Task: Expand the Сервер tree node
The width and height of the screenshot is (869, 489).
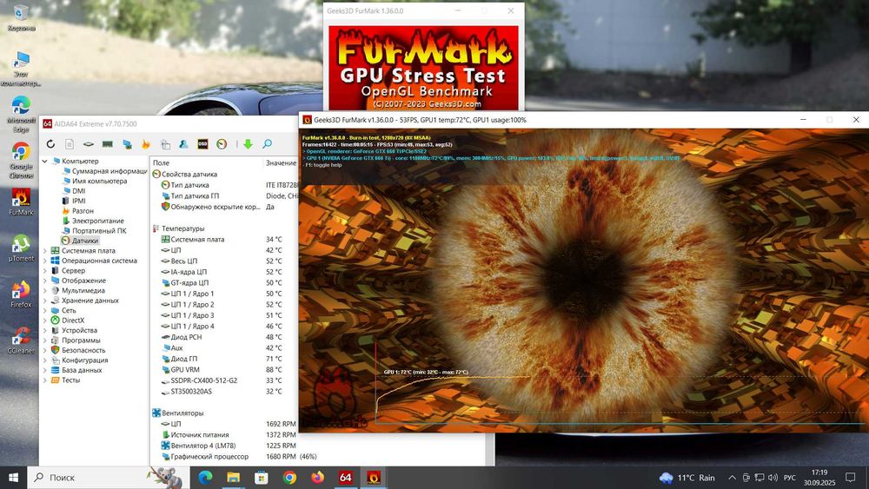Action: click(45, 271)
